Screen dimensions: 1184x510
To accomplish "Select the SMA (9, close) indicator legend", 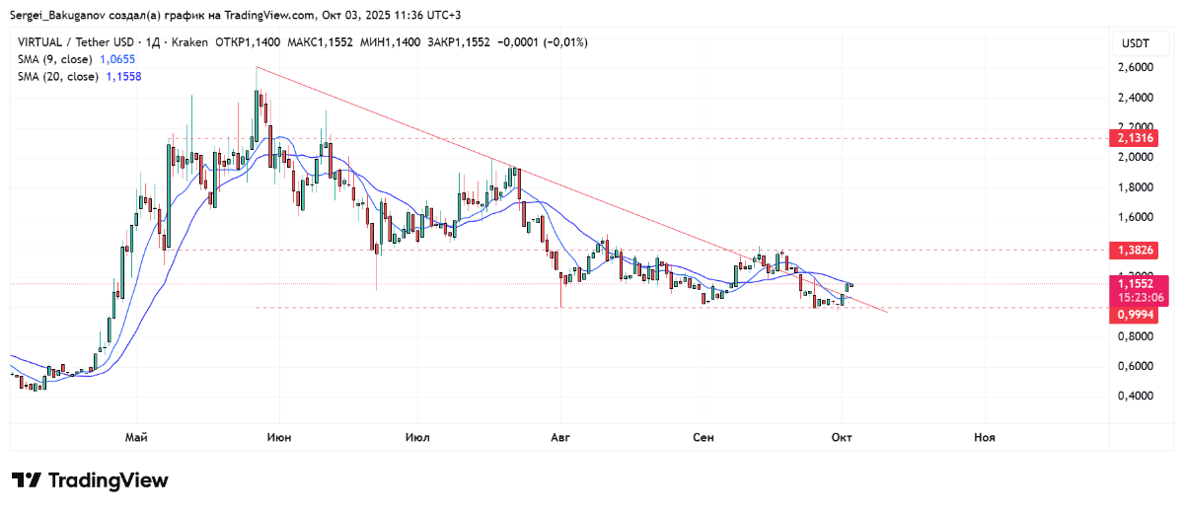I will [x=56, y=59].
